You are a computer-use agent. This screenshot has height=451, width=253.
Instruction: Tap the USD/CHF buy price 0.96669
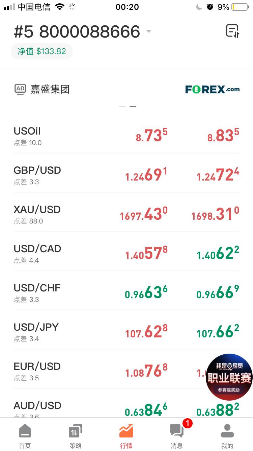point(218,293)
